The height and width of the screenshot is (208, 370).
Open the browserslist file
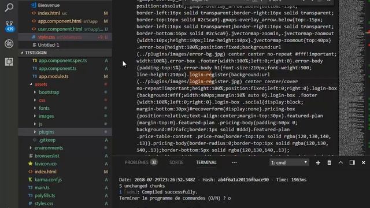point(65,156)
